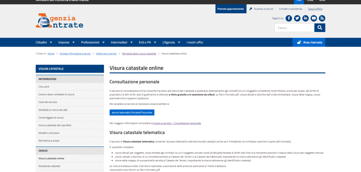
Task: Open Normativa e prassi sidebar item
Action: pyautogui.click(x=70, y=141)
